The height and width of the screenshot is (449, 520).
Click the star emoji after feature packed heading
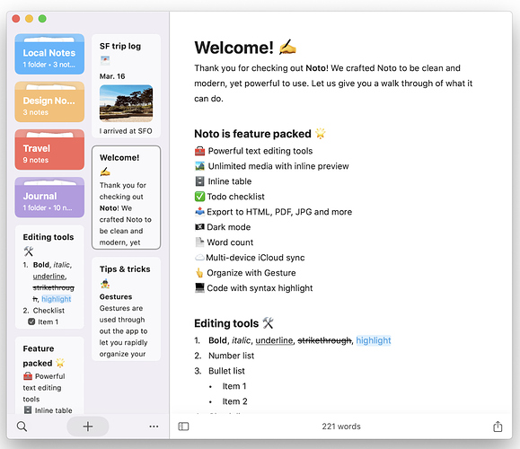click(x=321, y=133)
